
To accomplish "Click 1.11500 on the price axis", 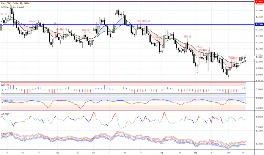I will (259, 43).
